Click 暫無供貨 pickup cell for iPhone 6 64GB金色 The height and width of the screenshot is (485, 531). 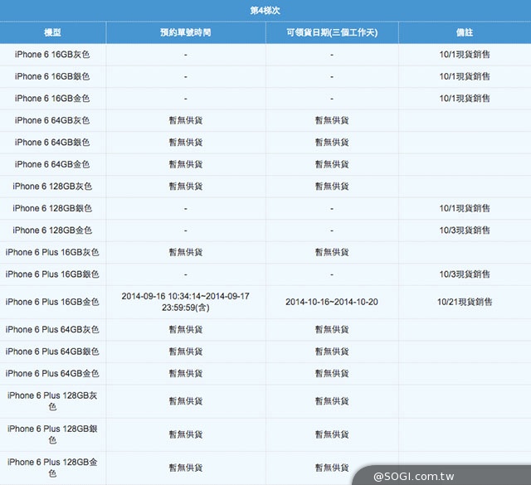click(332, 164)
